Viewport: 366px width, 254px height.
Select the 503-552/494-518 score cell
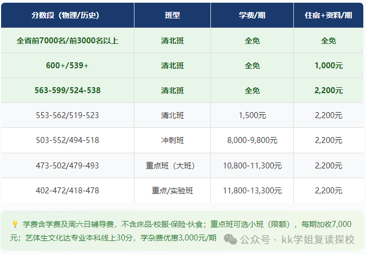coord(67,140)
